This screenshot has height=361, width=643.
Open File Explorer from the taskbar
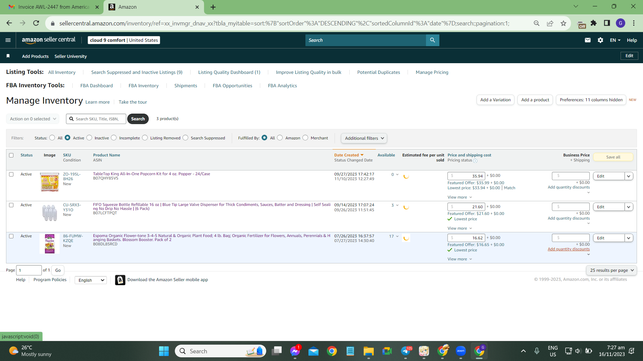368,351
